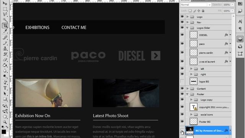245x138 pixels.
Task: Select the Crop tool
Action: pyautogui.click(x=5, y=25)
